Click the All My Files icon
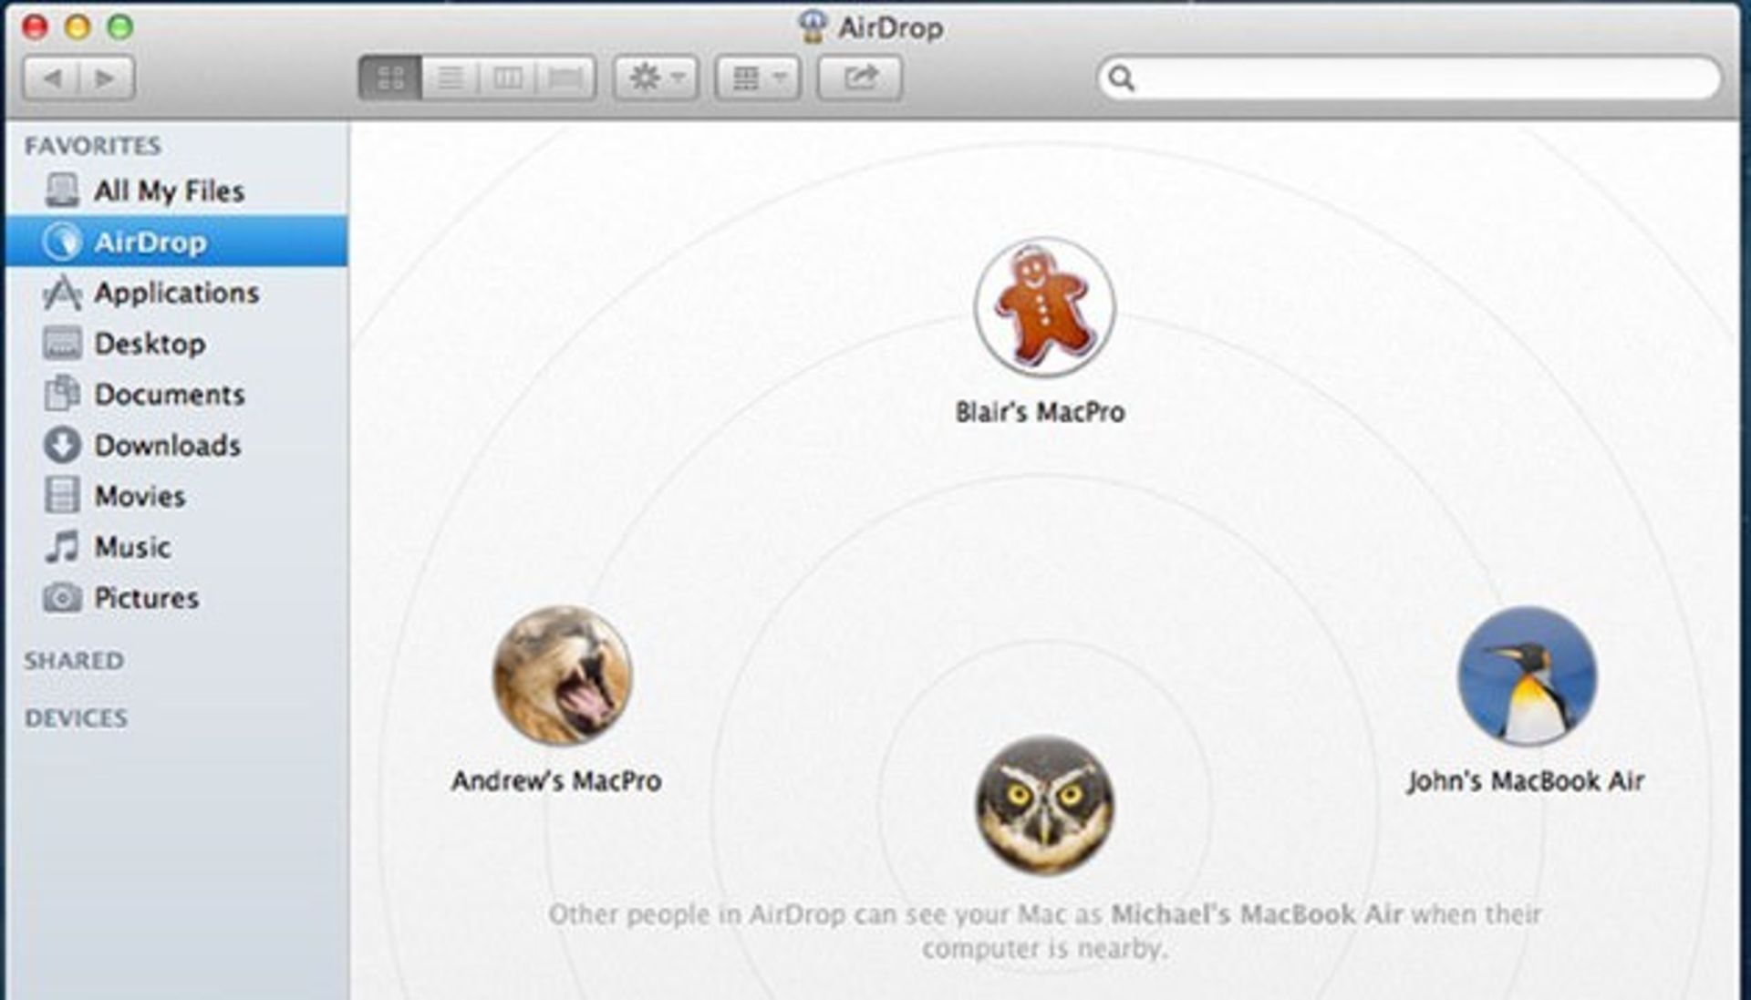The height and width of the screenshot is (1000, 1751). coord(62,191)
